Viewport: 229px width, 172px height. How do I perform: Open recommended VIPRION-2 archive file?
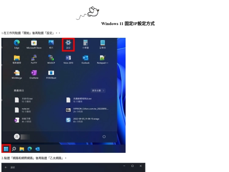87,110
